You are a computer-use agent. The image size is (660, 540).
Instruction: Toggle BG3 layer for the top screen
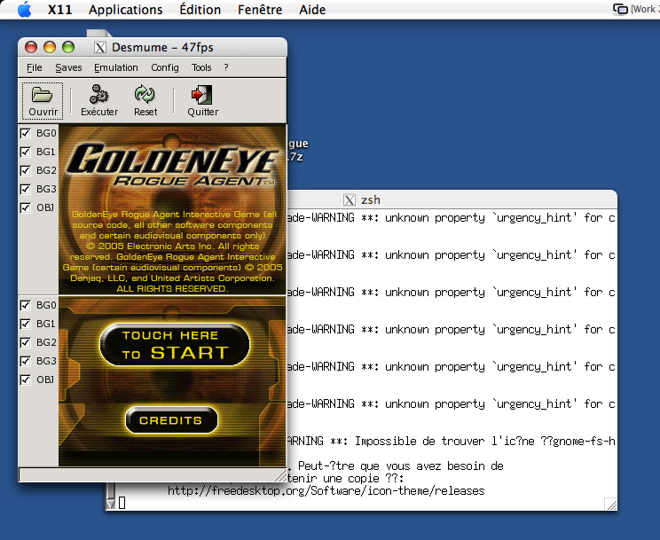pos(25,189)
